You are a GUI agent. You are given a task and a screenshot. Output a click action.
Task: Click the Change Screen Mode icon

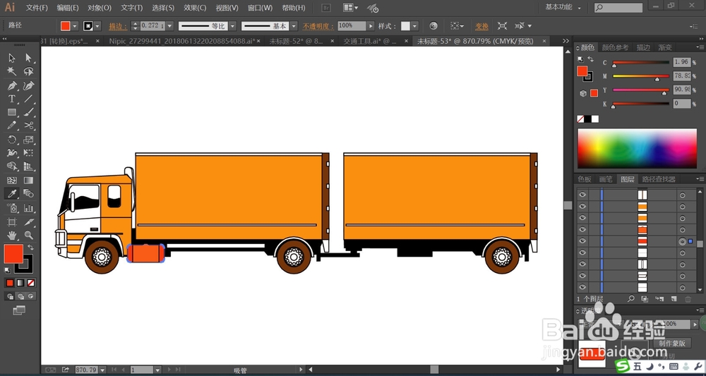(19, 310)
